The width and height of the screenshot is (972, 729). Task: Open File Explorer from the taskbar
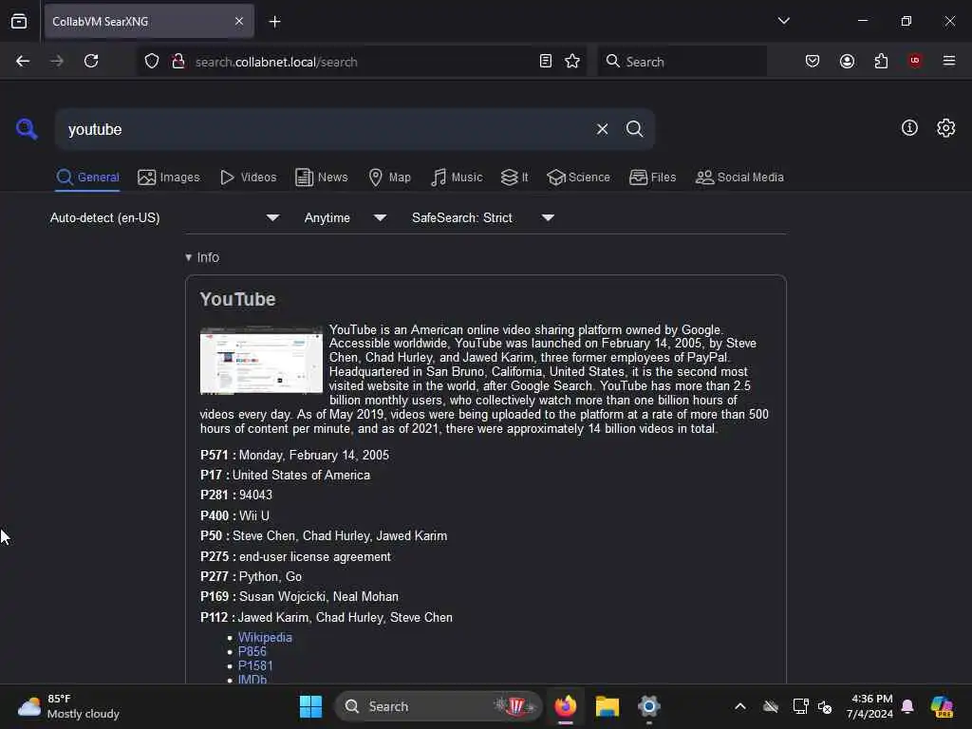[607, 706]
